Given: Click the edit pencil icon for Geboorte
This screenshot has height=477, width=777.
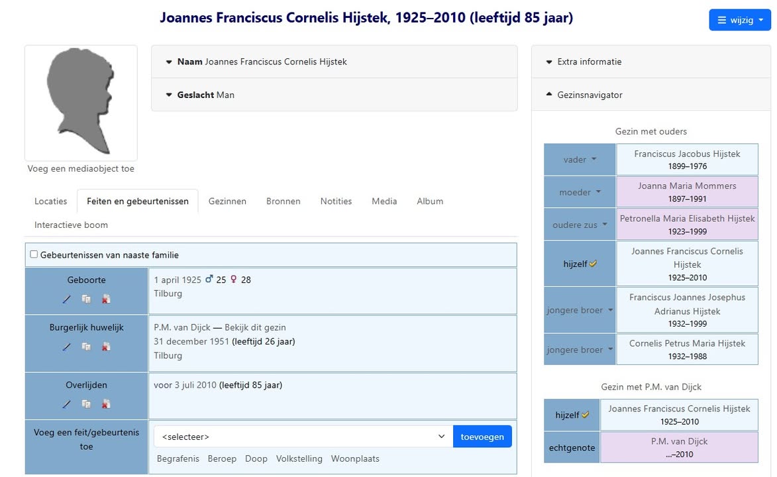Looking at the screenshot, I should click(x=67, y=299).
